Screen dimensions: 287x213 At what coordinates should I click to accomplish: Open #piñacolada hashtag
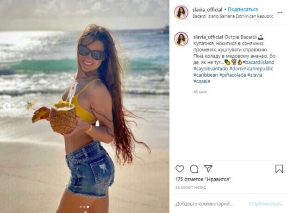point(232,75)
